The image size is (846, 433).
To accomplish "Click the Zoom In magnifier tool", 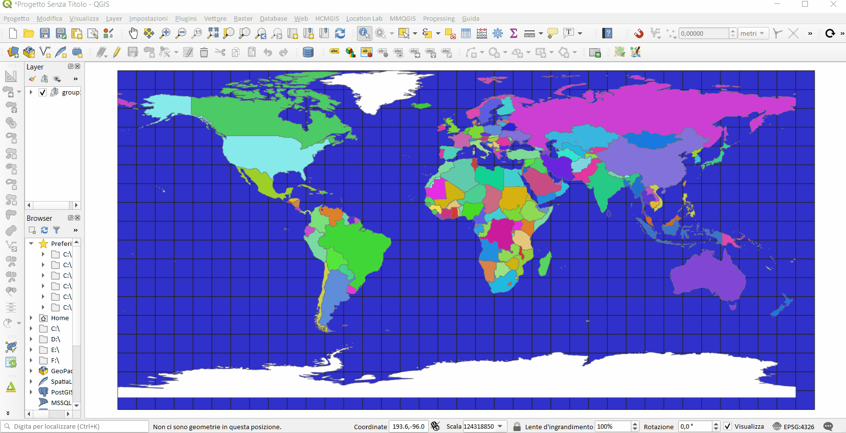I will [x=165, y=33].
